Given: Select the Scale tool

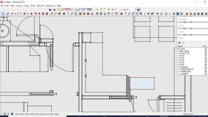Looking at the screenshot, I should [47, 14].
